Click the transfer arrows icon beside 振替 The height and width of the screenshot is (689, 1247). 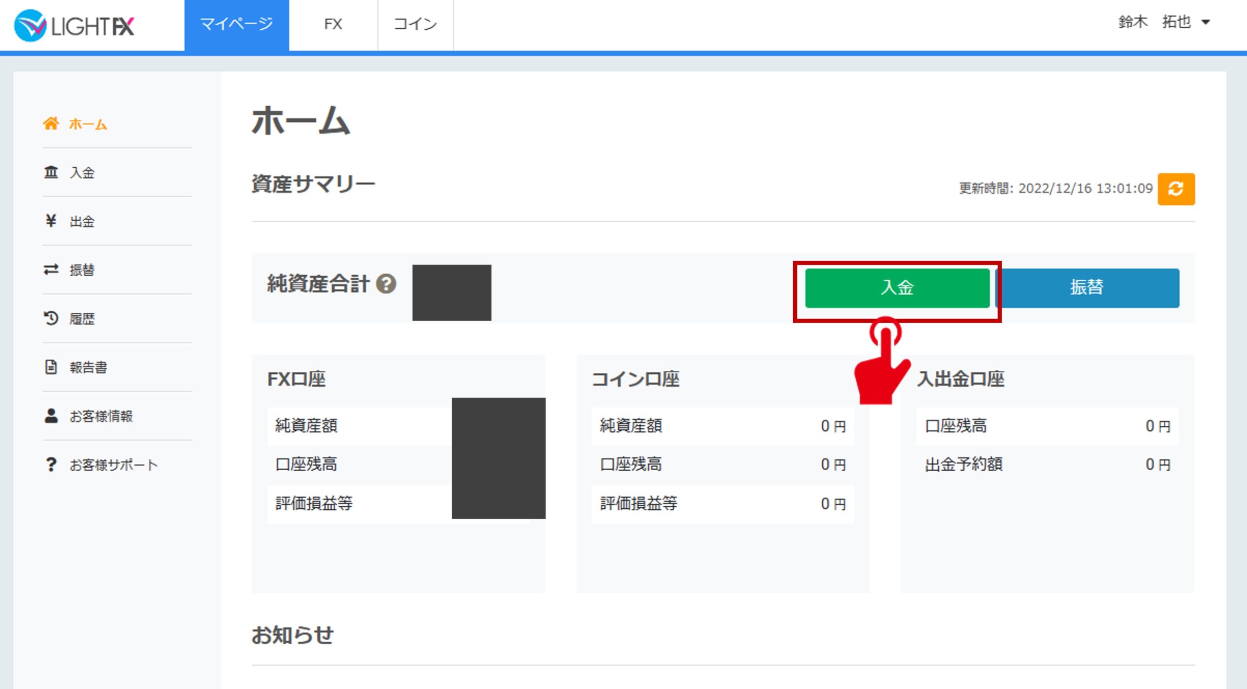coord(51,269)
